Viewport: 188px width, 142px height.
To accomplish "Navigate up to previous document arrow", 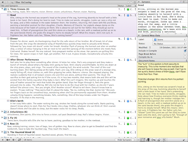I will point(128,2).
